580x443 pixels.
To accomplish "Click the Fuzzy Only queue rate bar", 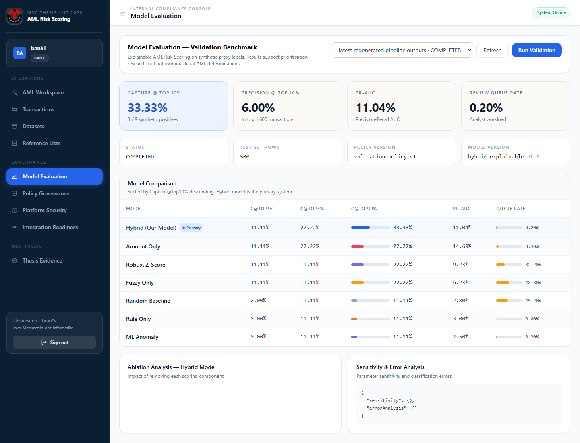I will coord(509,283).
